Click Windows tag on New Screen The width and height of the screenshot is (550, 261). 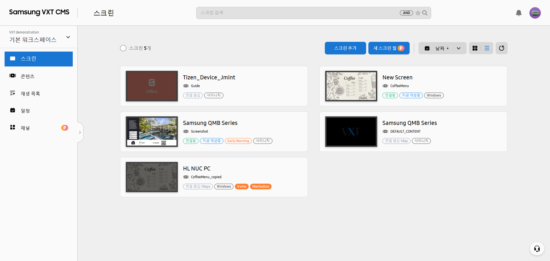[x=434, y=95]
